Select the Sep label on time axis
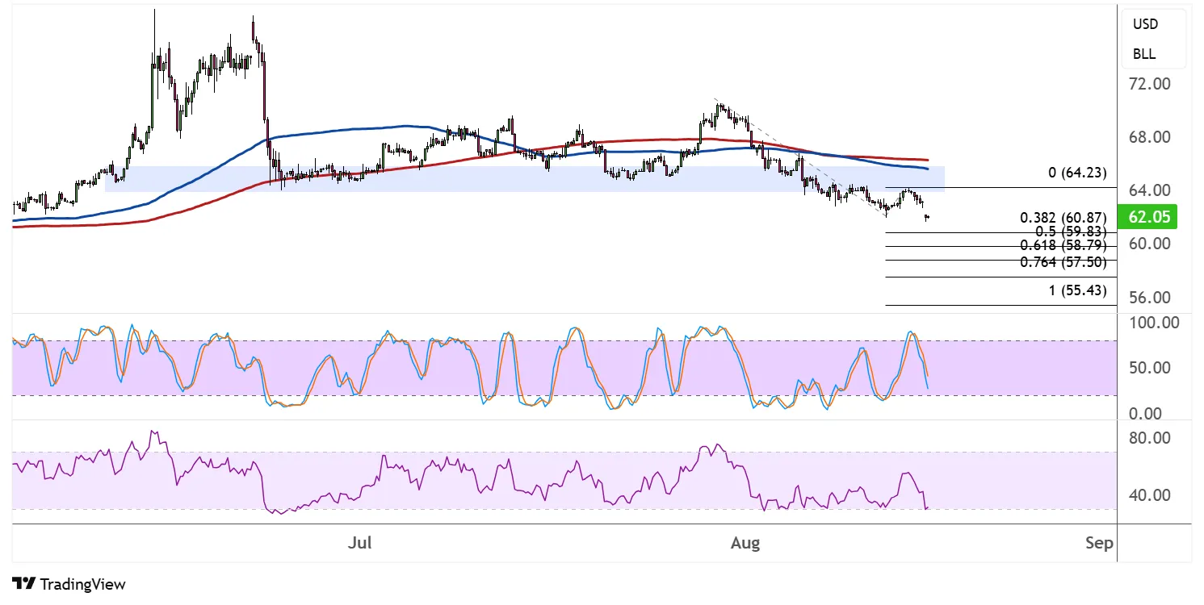This screenshot has height=605, width=1204. [x=1099, y=543]
